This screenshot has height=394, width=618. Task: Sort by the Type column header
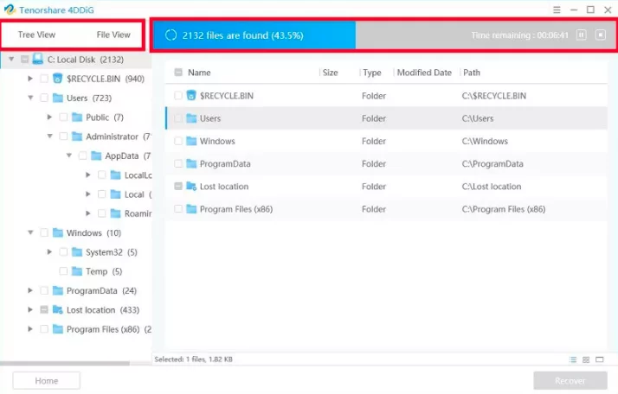click(x=371, y=73)
